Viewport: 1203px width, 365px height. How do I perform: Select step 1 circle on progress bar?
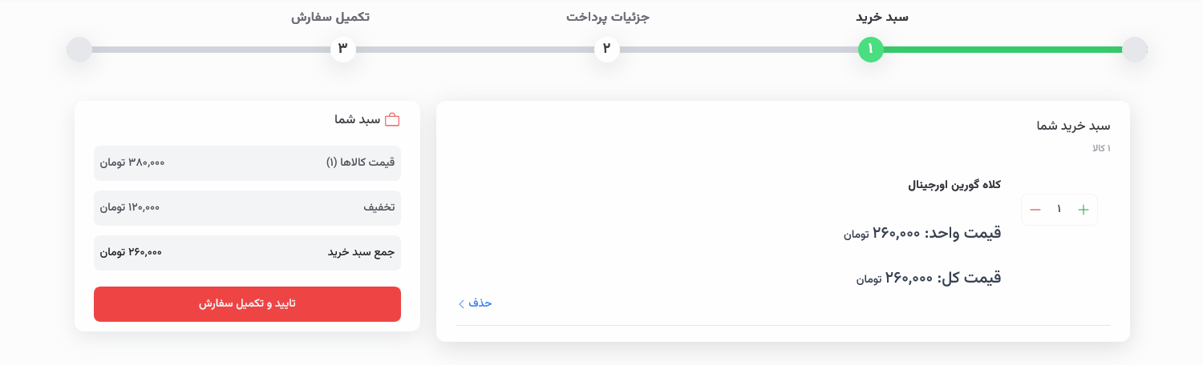point(870,50)
